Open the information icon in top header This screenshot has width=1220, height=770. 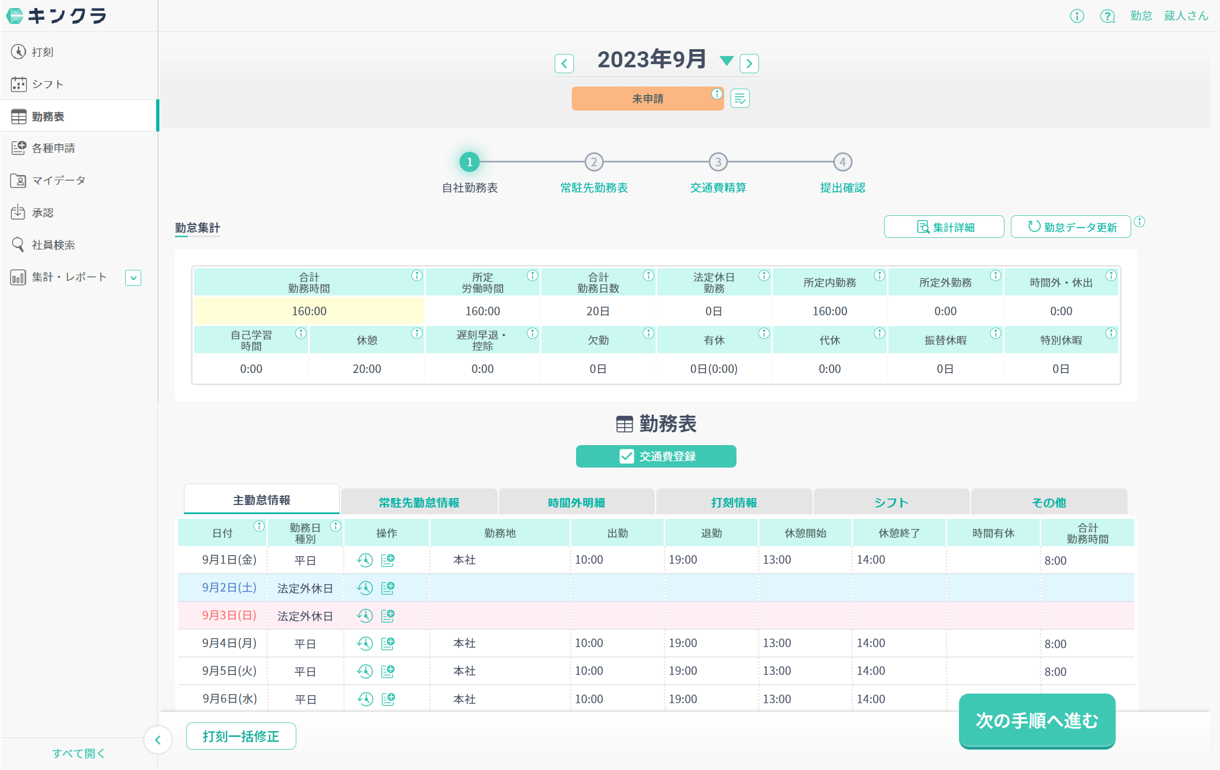tap(1077, 16)
